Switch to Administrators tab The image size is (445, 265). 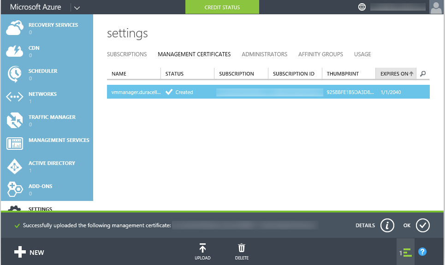coord(264,54)
